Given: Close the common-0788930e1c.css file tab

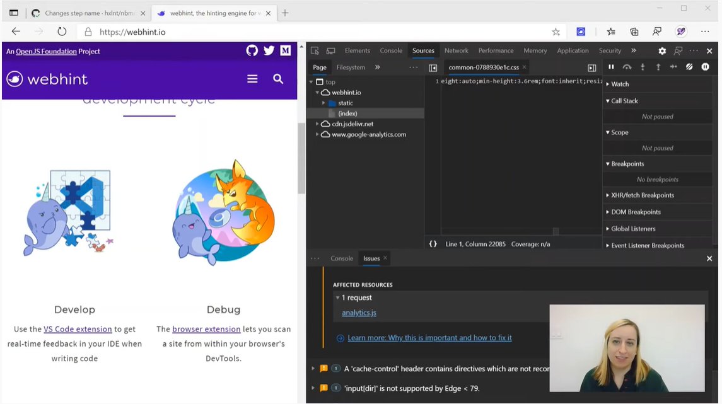Looking at the screenshot, I should click(x=524, y=67).
